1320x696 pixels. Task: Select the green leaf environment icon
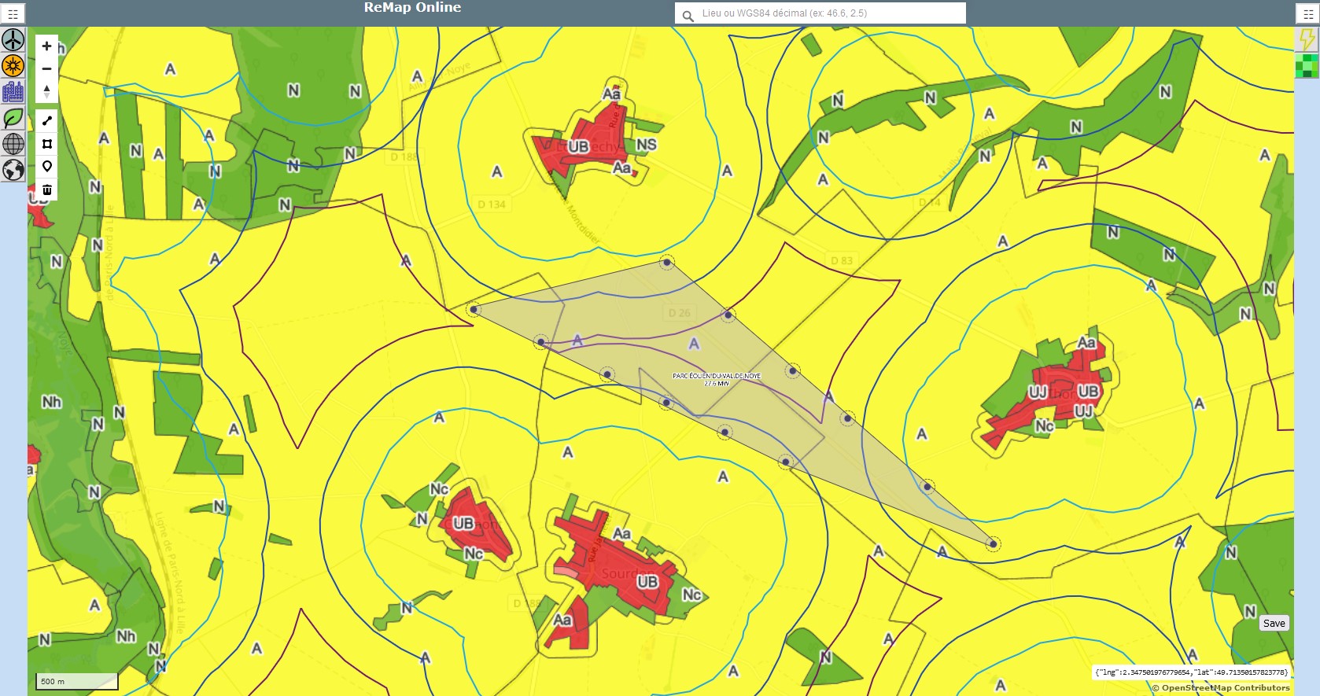point(13,118)
